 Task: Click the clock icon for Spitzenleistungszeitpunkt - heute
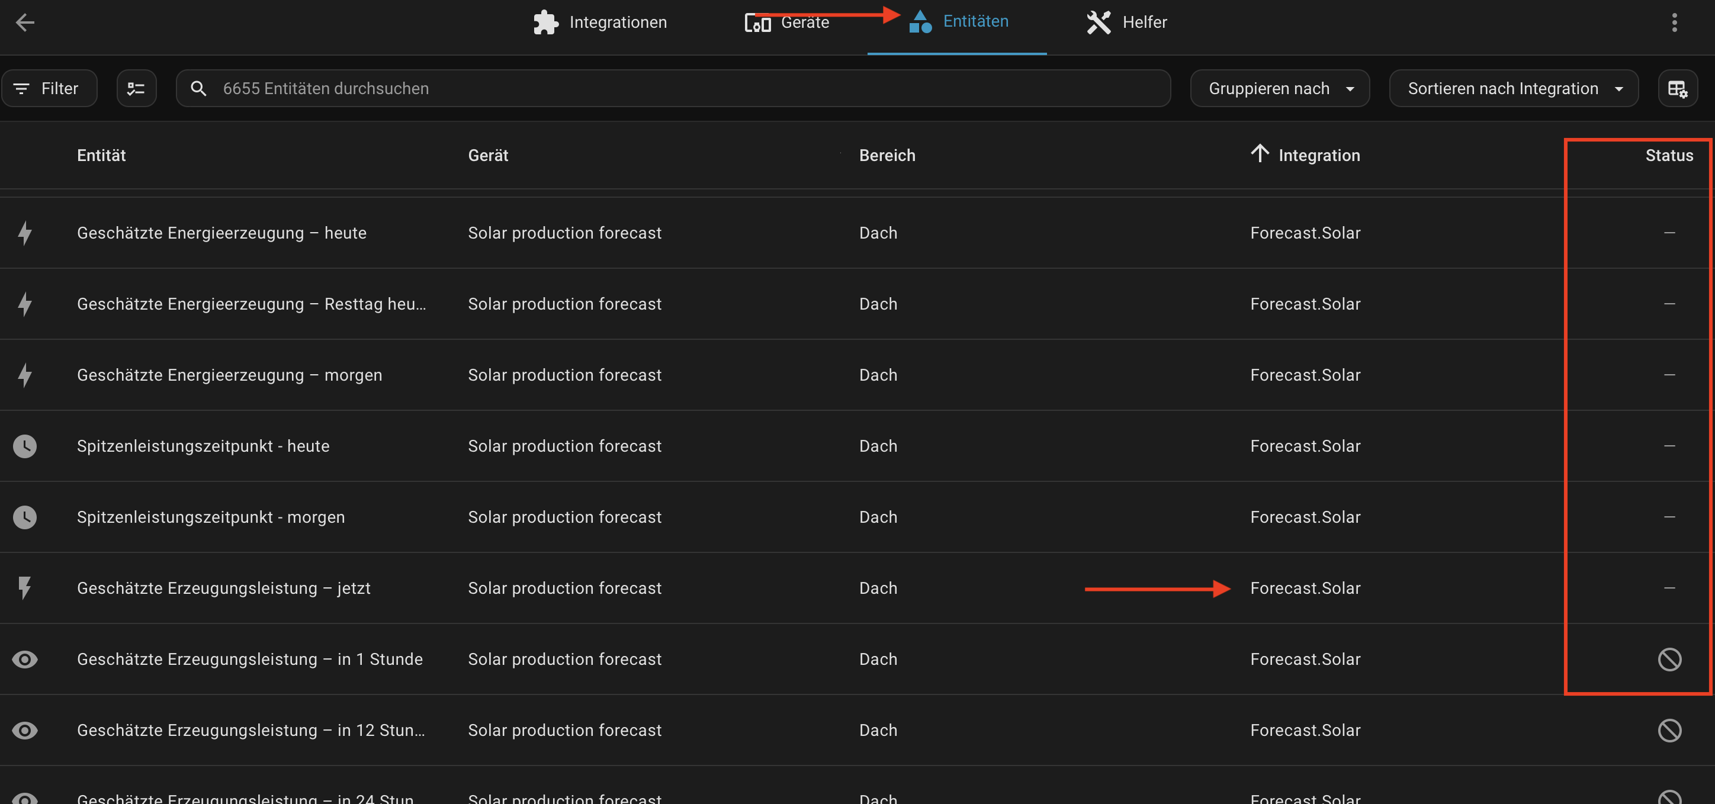point(25,446)
